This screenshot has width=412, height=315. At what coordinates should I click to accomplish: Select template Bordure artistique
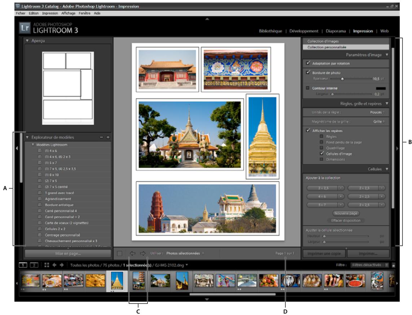(x=59, y=205)
